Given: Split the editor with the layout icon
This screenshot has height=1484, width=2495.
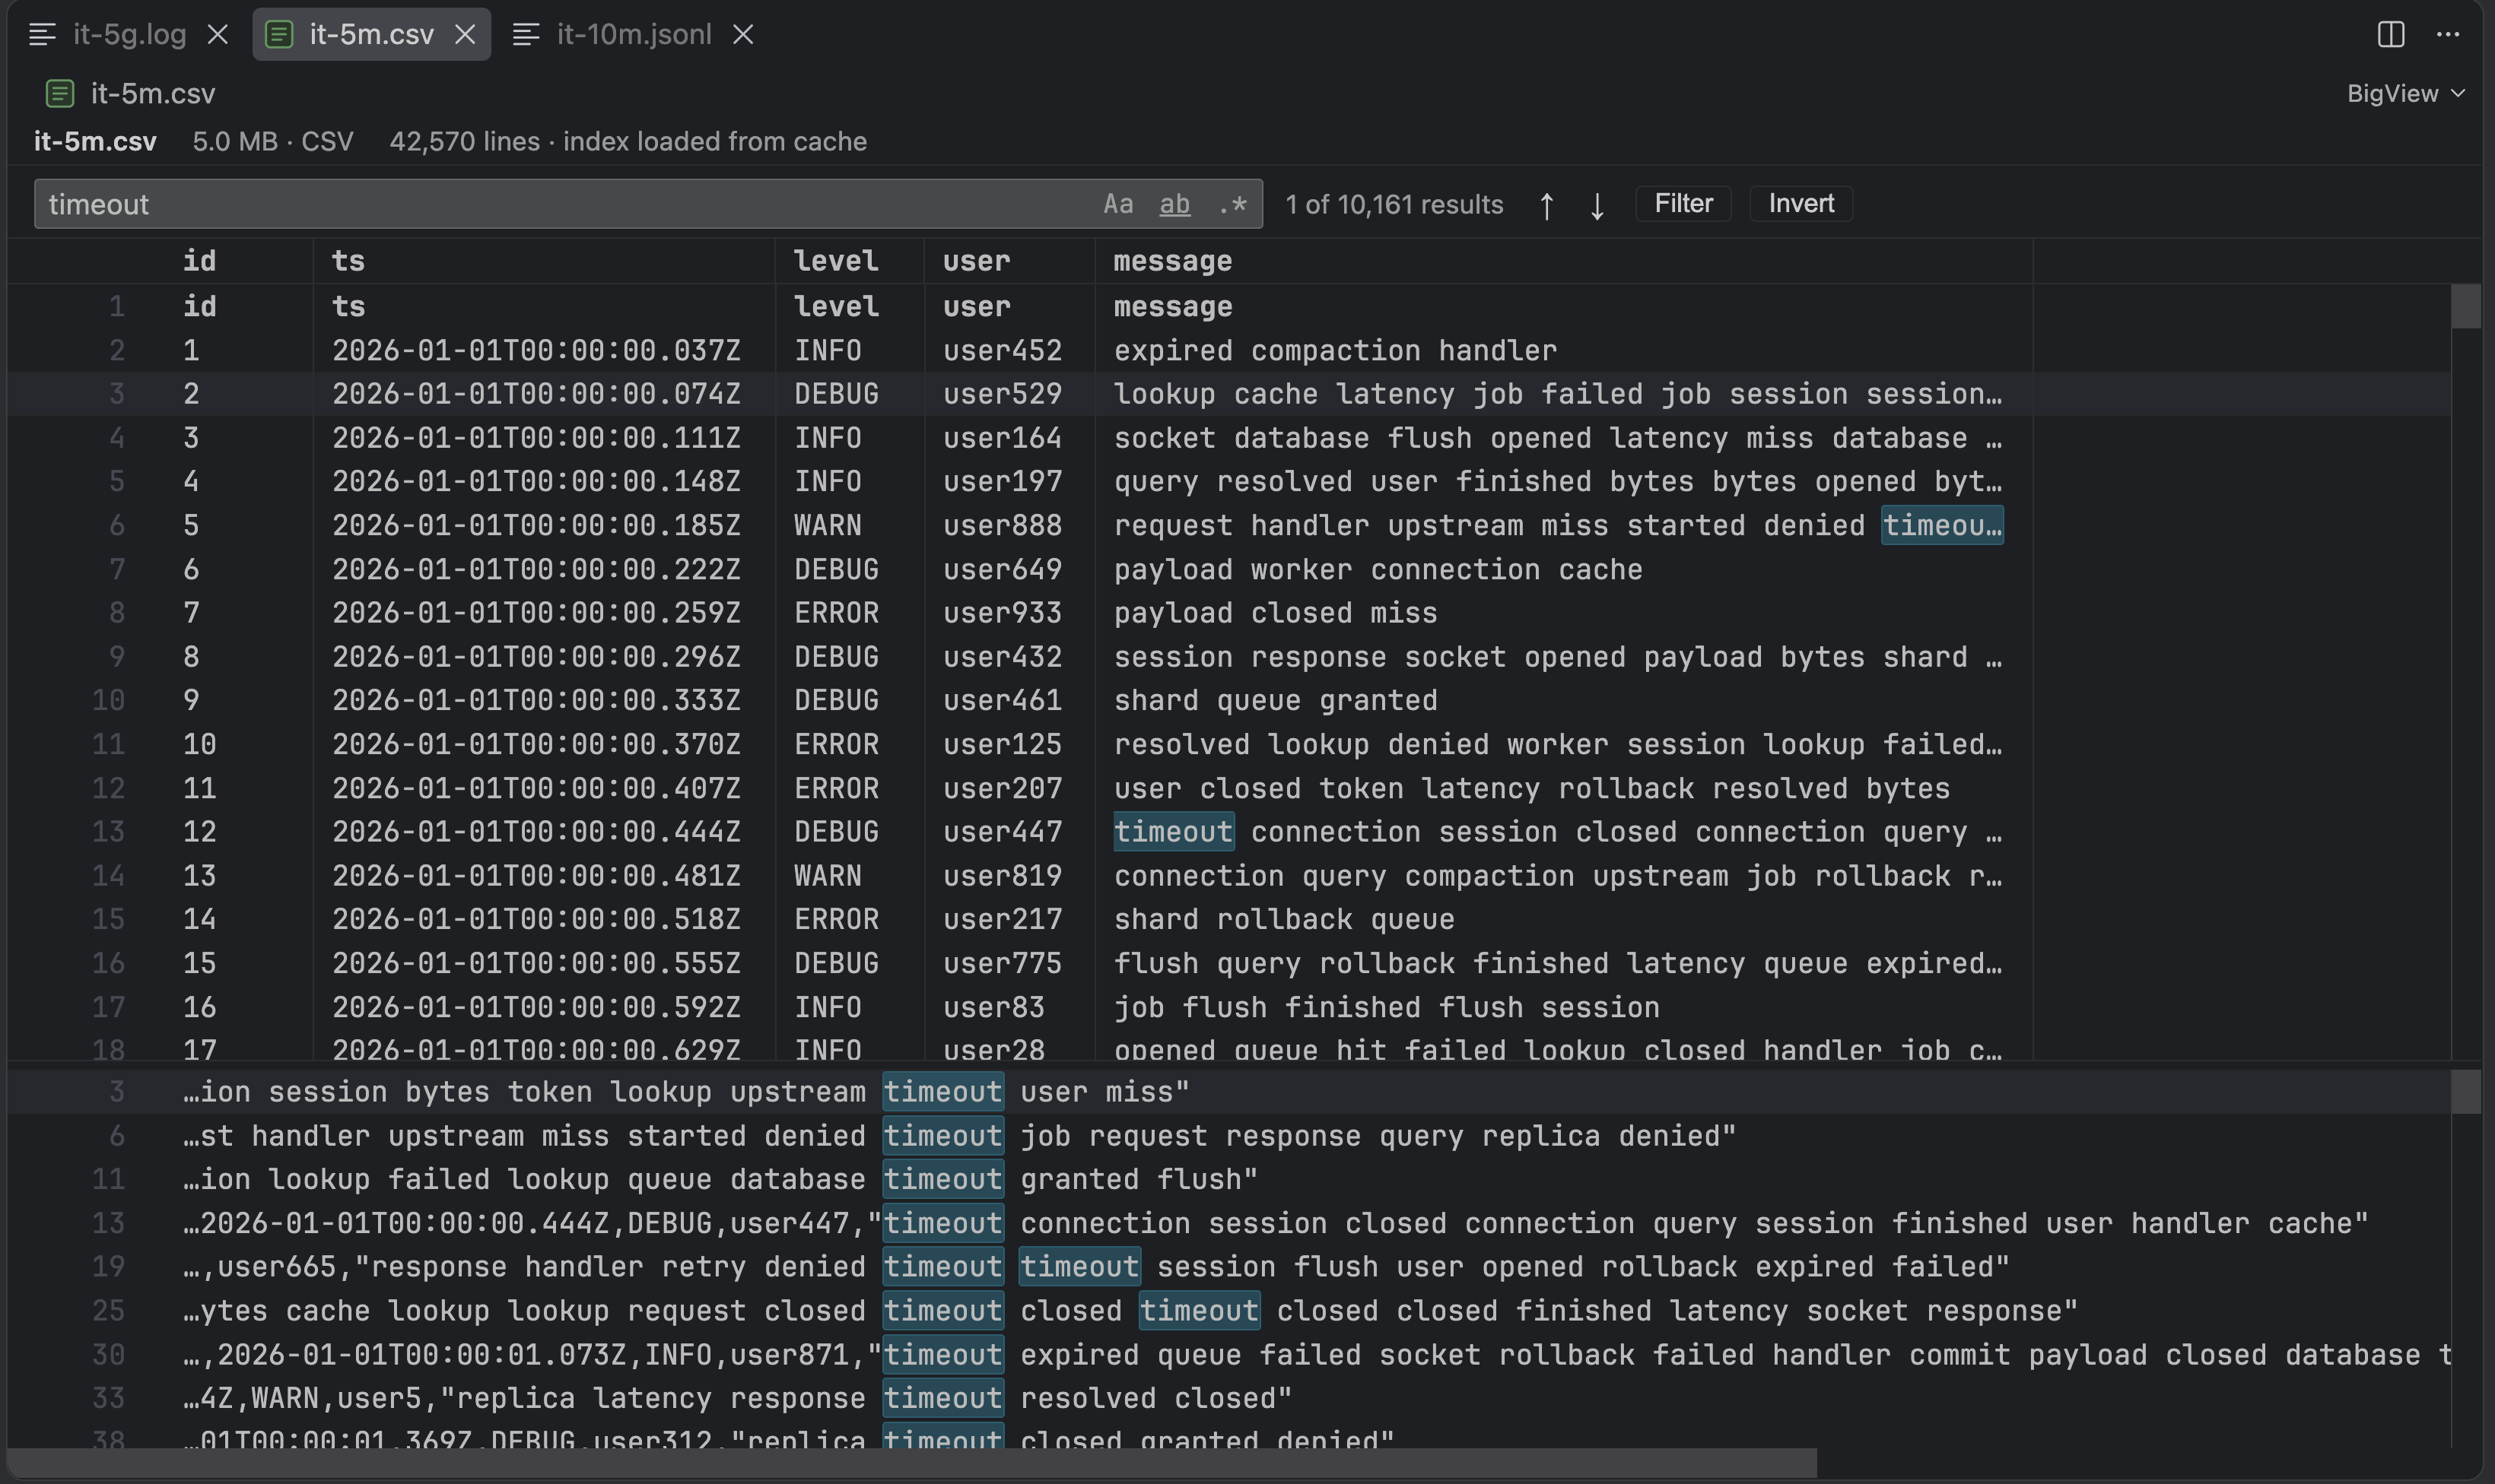Looking at the screenshot, I should [2391, 34].
